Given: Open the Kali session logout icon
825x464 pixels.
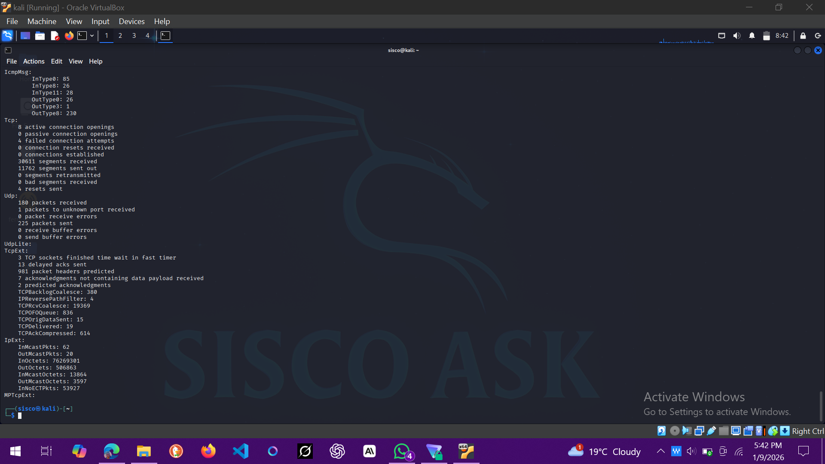Looking at the screenshot, I should (818, 36).
